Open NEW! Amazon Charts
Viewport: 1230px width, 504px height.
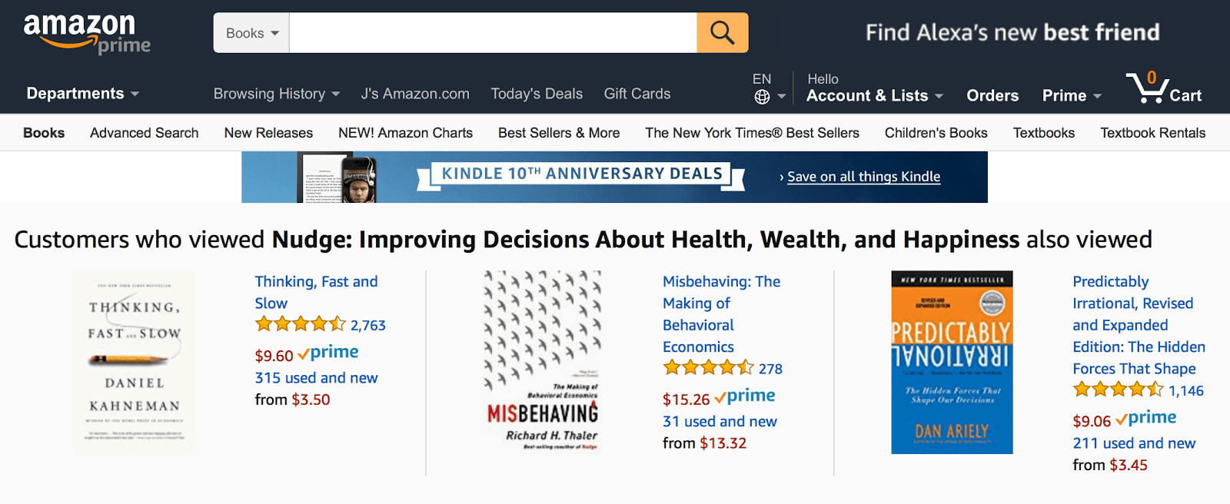[x=405, y=132]
